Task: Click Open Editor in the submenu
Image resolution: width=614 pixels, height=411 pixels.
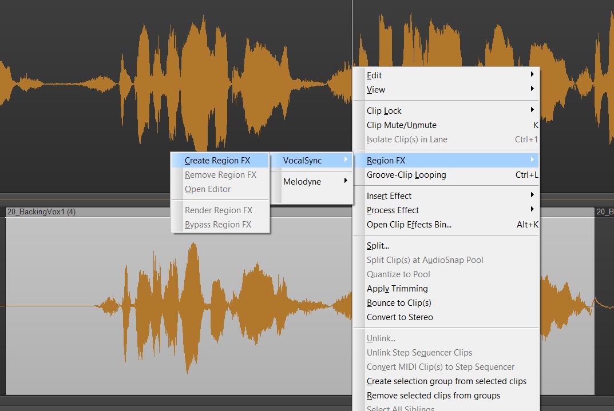Action: [x=220, y=189]
